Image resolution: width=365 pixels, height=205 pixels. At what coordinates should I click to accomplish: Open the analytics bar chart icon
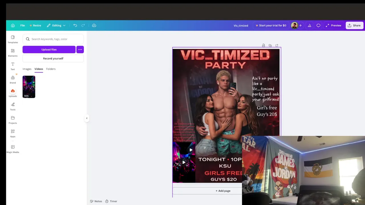309,25
